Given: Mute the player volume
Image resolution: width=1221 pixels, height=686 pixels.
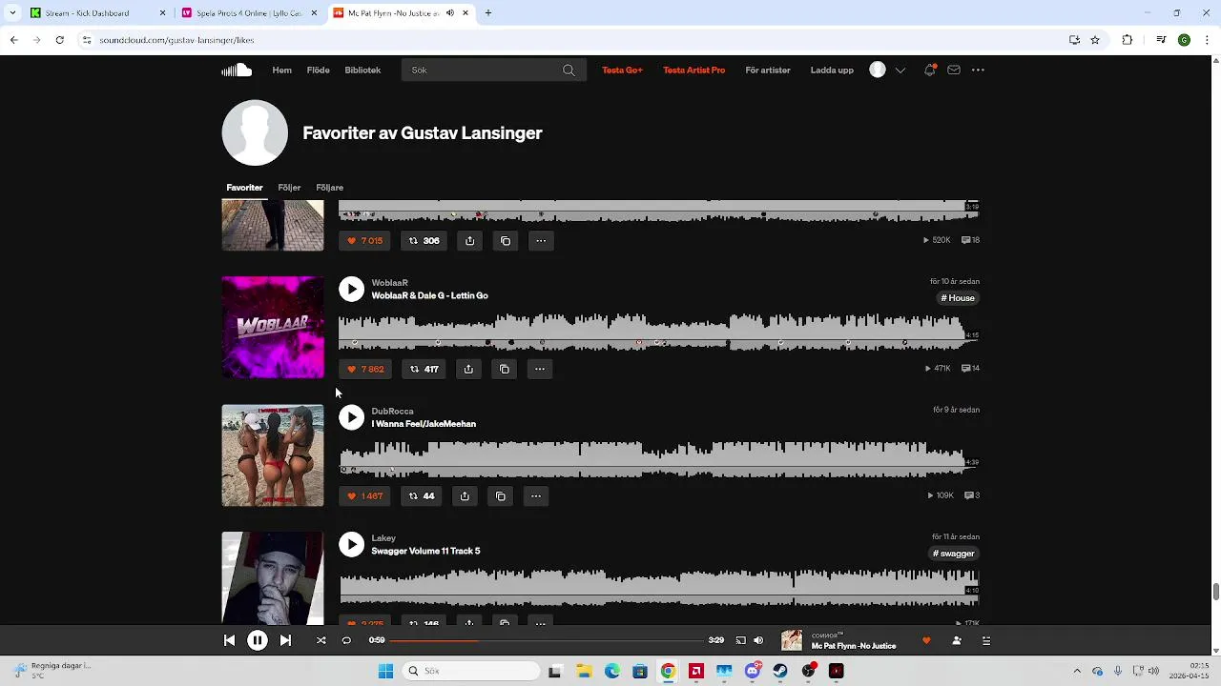Looking at the screenshot, I should [758, 640].
